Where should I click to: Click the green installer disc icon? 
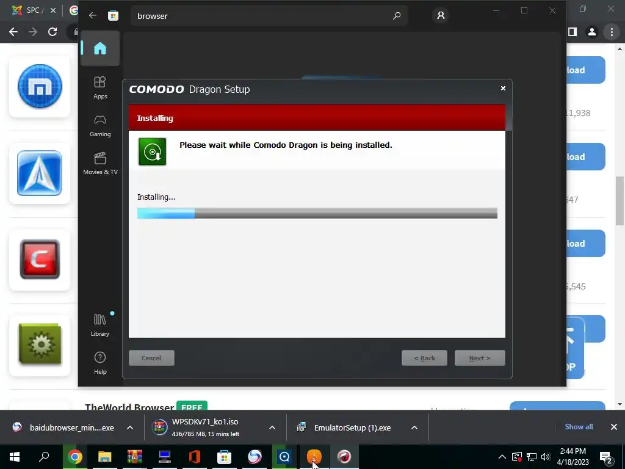[x=152, y=151]
